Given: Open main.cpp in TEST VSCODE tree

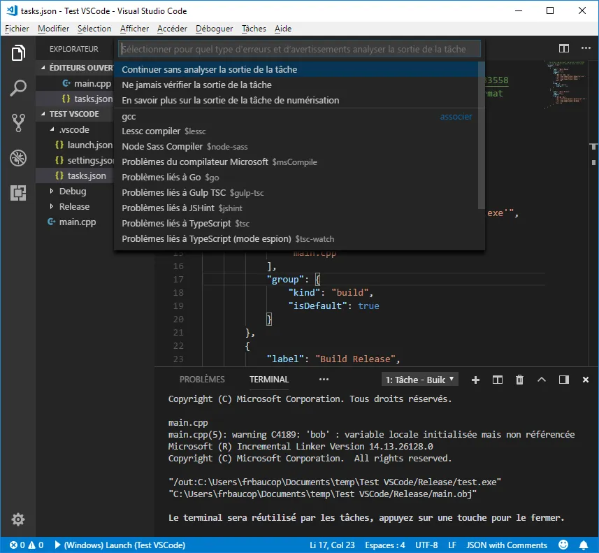Looking at the screenshot, I should [76, 222].
